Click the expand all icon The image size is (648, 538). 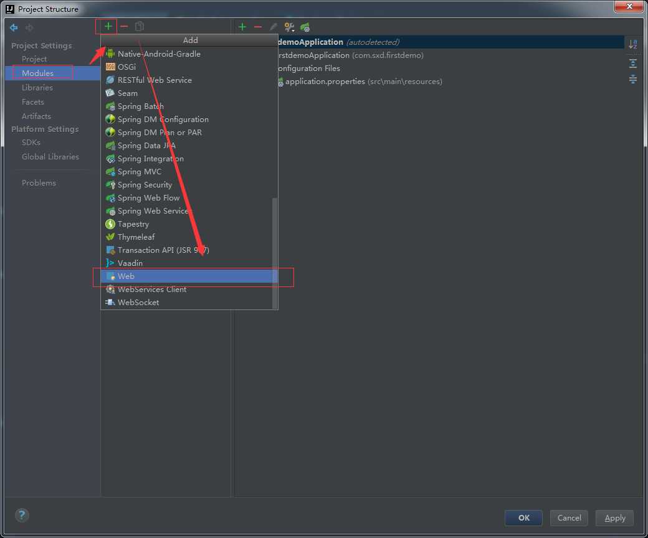(632, 64)
